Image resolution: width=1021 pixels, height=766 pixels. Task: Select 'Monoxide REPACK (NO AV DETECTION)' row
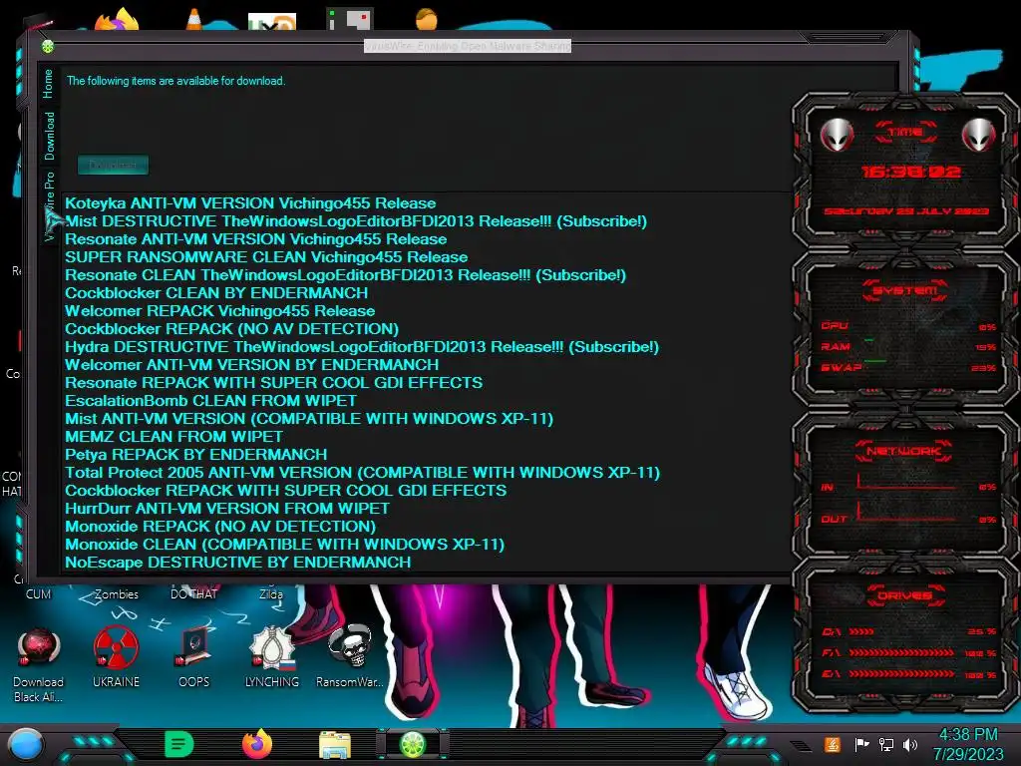[220, 527]
